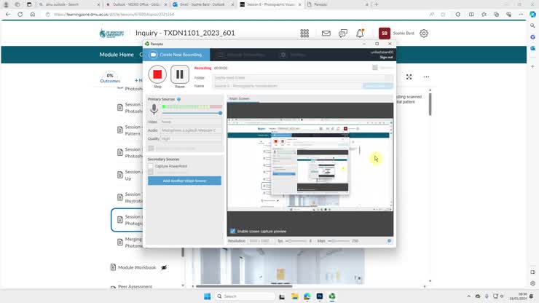This screenshot has width=539, height=303.
Task: Open the settings gear next to Sophie Bard
Action: (x=424, y=34)
